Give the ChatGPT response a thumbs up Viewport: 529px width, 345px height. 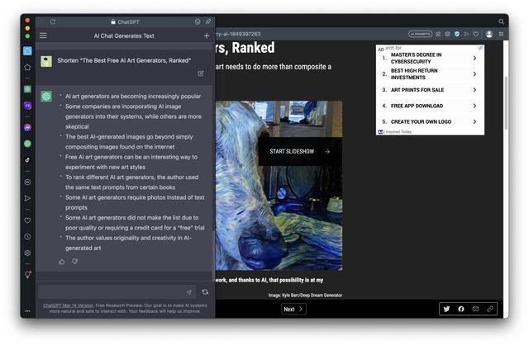[62, 262]
